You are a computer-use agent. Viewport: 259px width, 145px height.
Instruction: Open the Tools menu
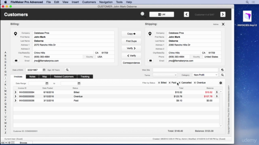click(119, 2)
